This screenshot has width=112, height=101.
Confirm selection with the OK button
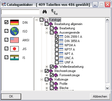coord(11,96)
